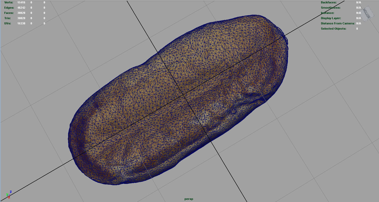This screenshot has height=202, width=379.
Task: Click the Faces: heads-up label
Action: pyautogui.click(x=9, y=13)
